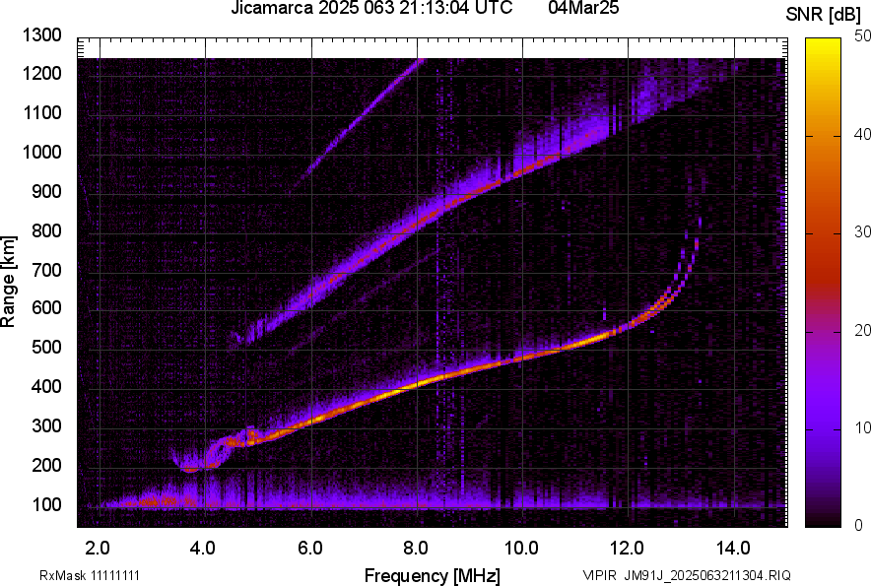Click the 'Range [km]' axis label
The height and width of the screenshot is (586, 871).
8,282
